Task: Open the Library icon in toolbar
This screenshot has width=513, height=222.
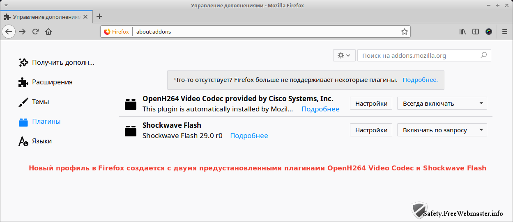Action: 462,32
